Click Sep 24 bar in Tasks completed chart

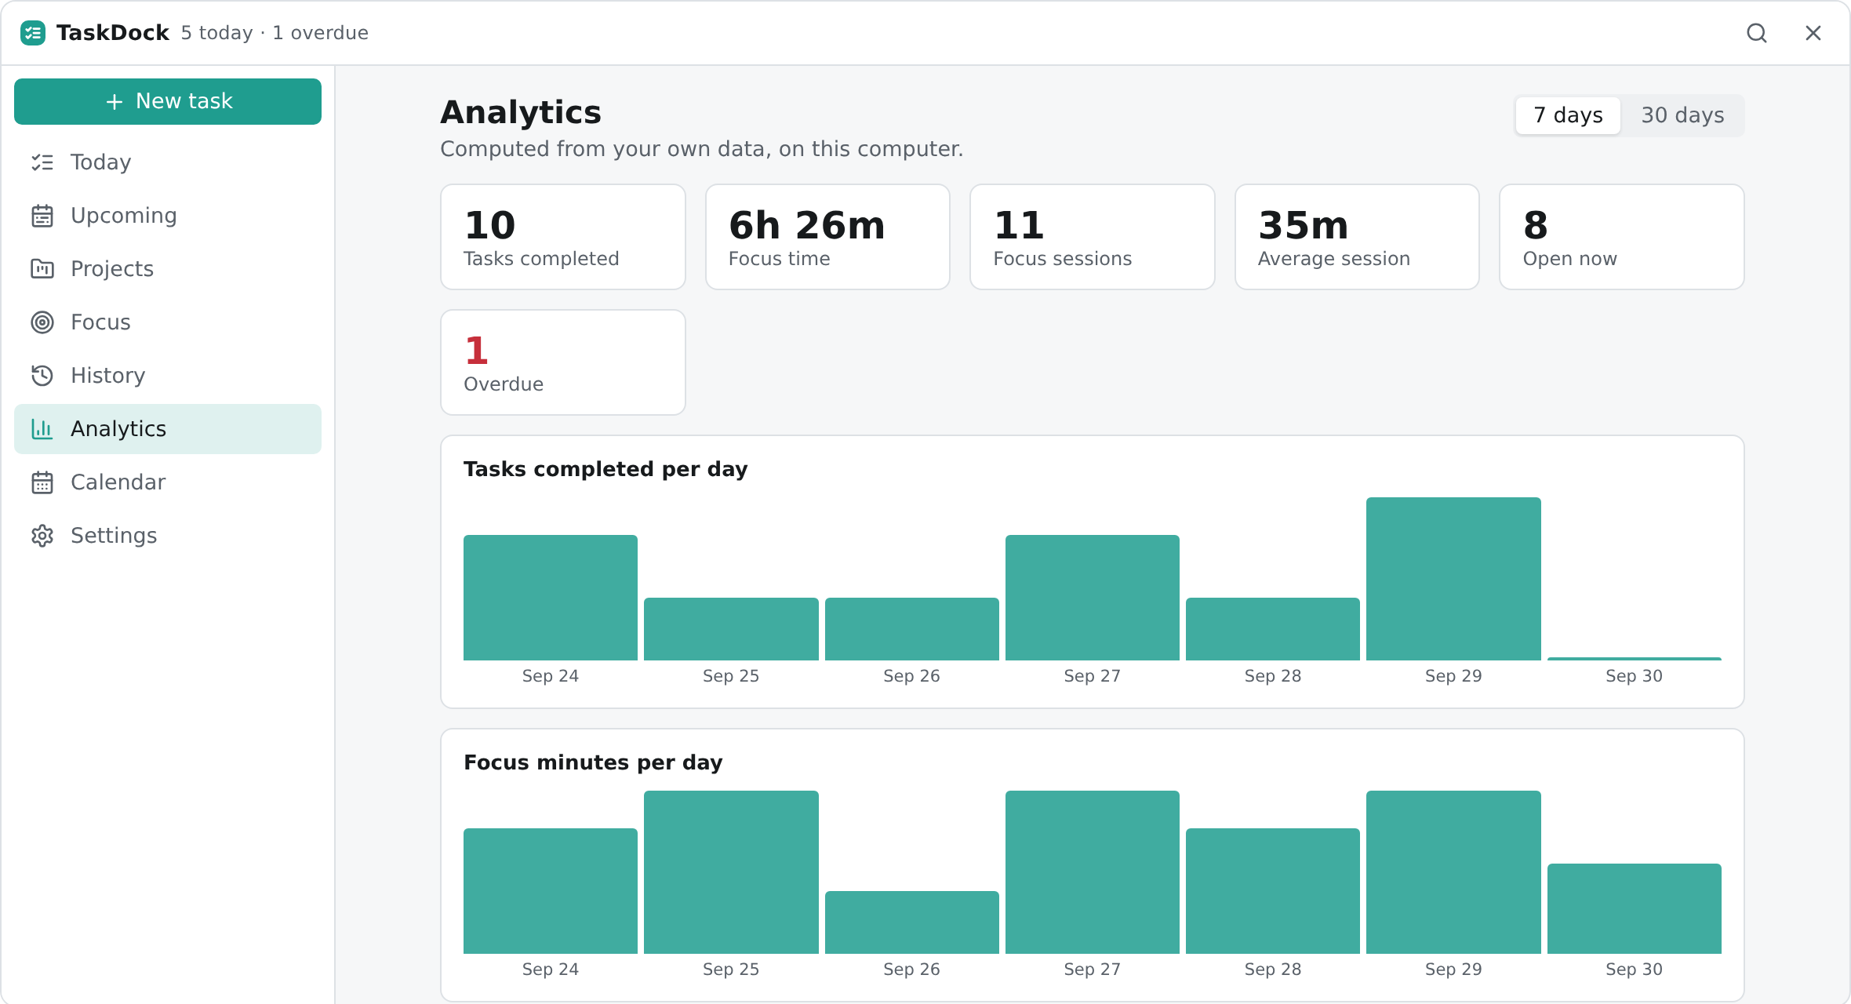tap(551, 598)
